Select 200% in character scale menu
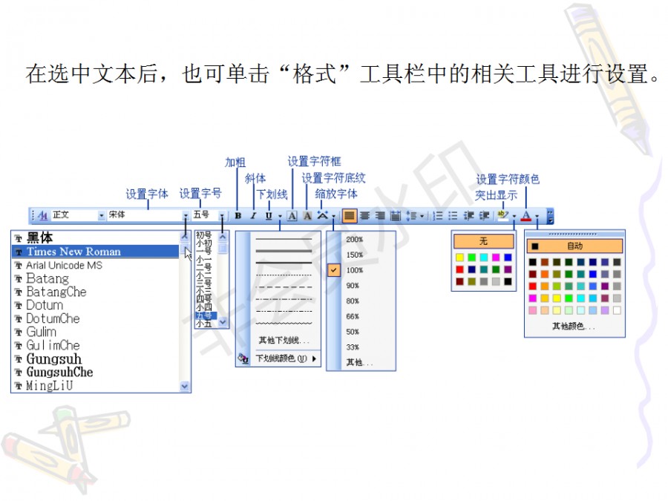 coord(355,240)
